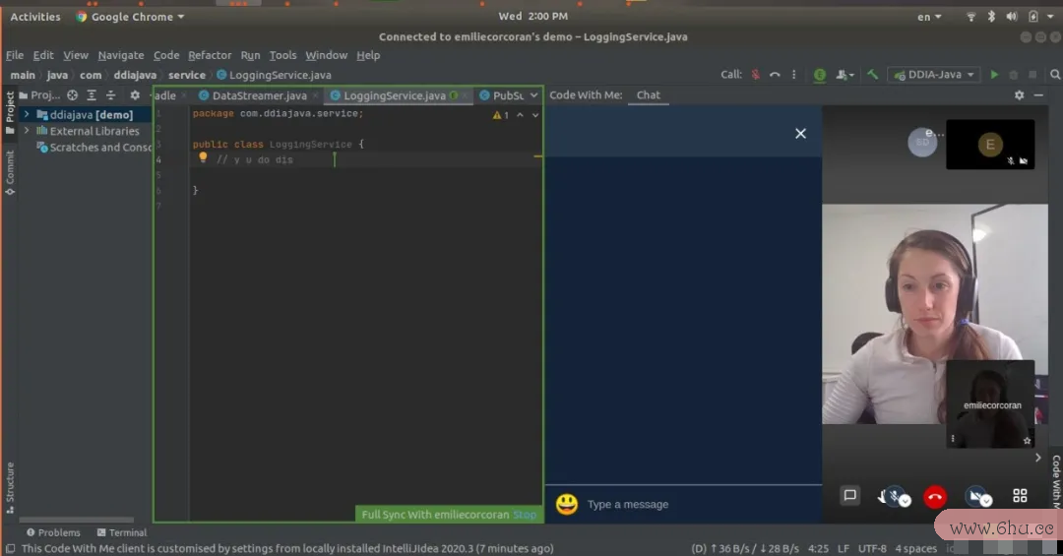
Task: Open microphone options chevron in call controls
Action: [x=906, y=501]
